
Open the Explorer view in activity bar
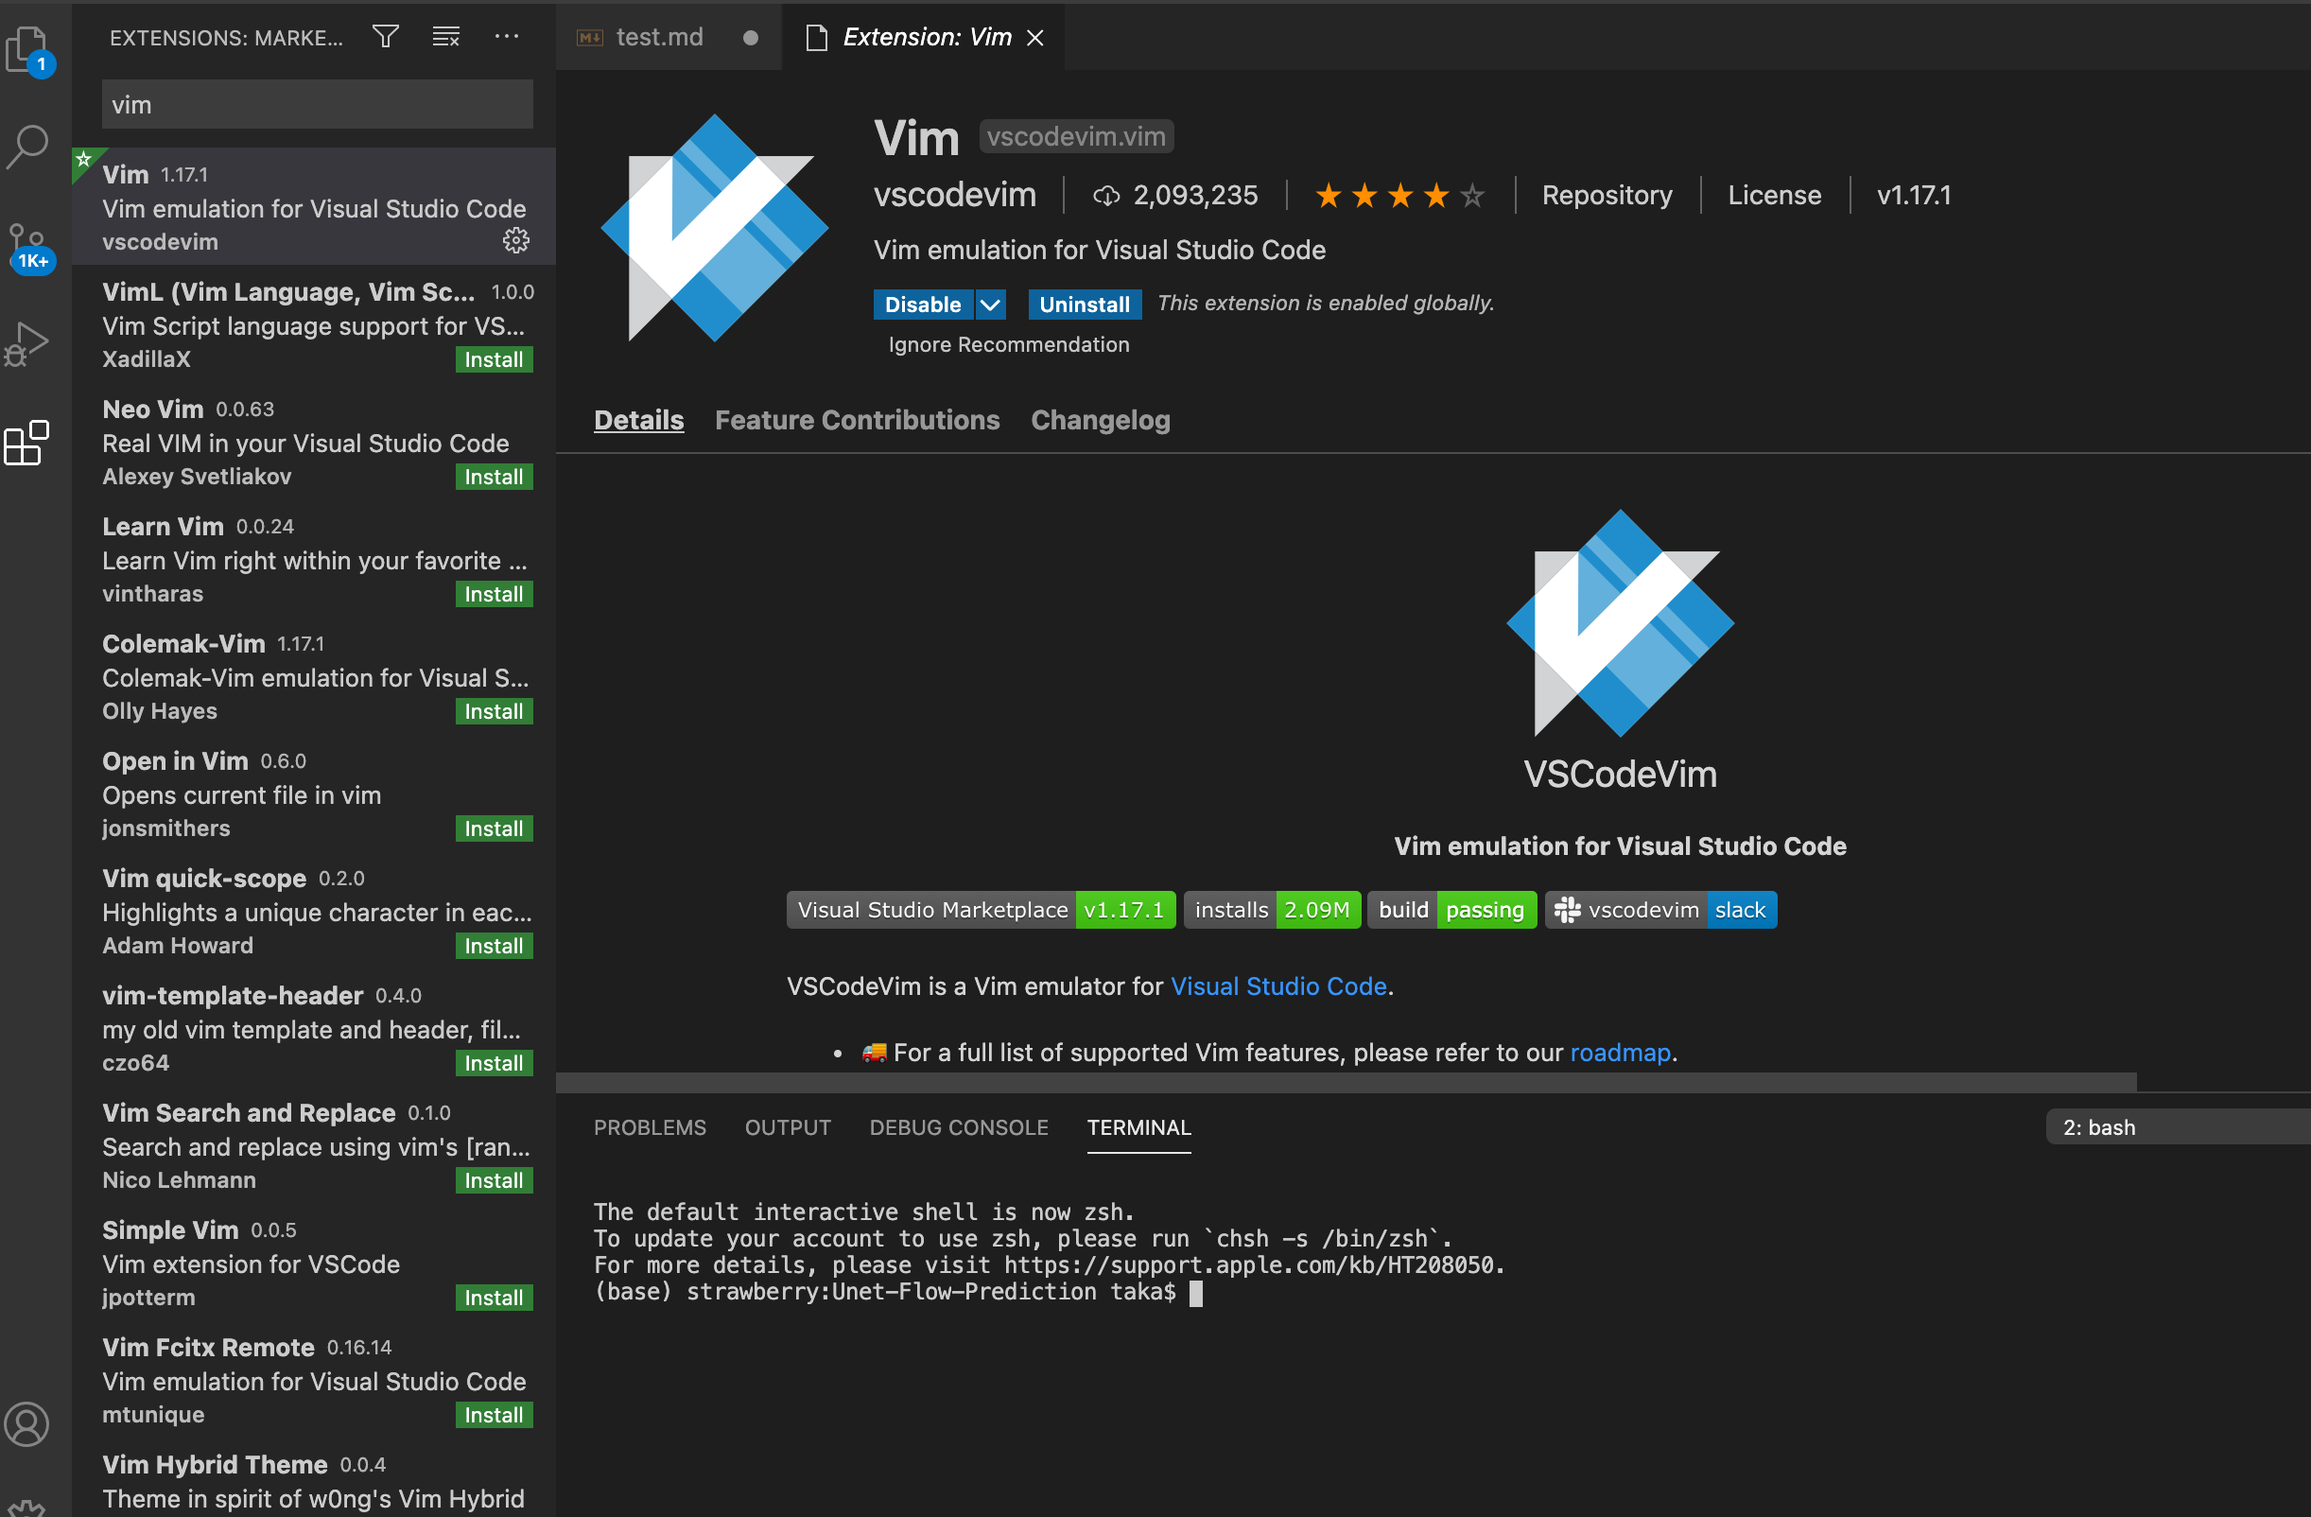tap(27, 48)
